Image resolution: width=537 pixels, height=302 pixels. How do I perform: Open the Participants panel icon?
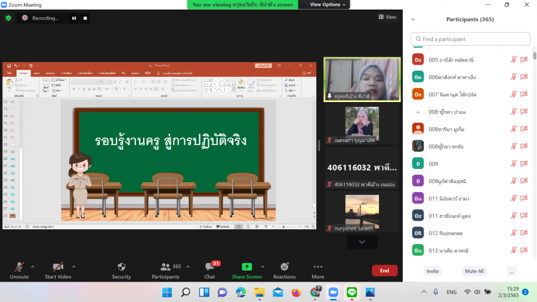(165, 267)
